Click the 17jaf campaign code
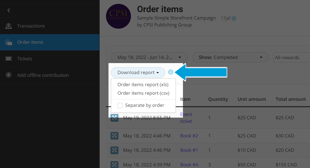 pyautogui.click(x=225, y=18)
